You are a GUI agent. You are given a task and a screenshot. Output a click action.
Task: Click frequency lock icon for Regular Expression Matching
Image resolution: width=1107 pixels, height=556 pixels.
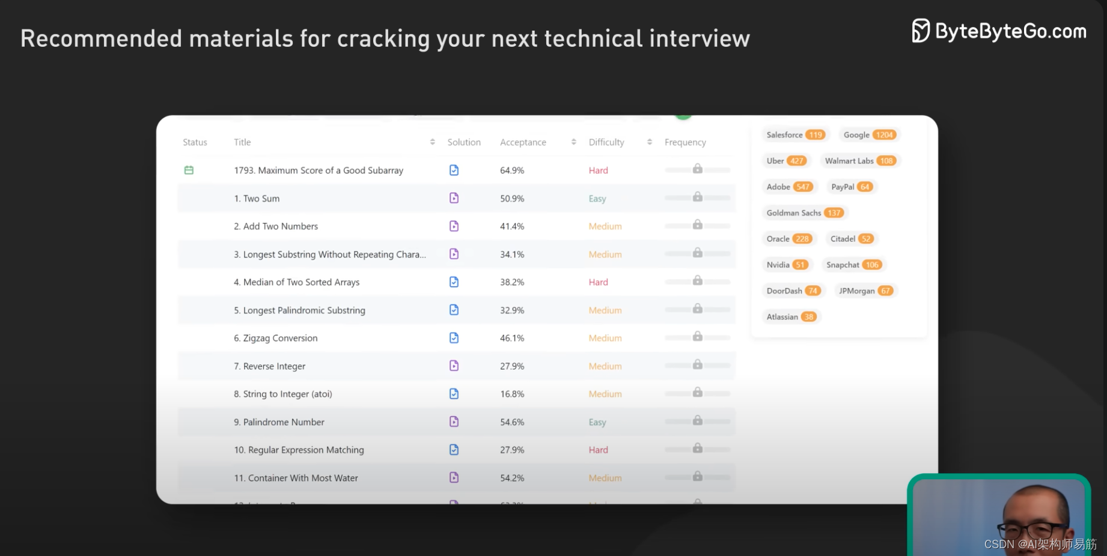click(697, 448)
